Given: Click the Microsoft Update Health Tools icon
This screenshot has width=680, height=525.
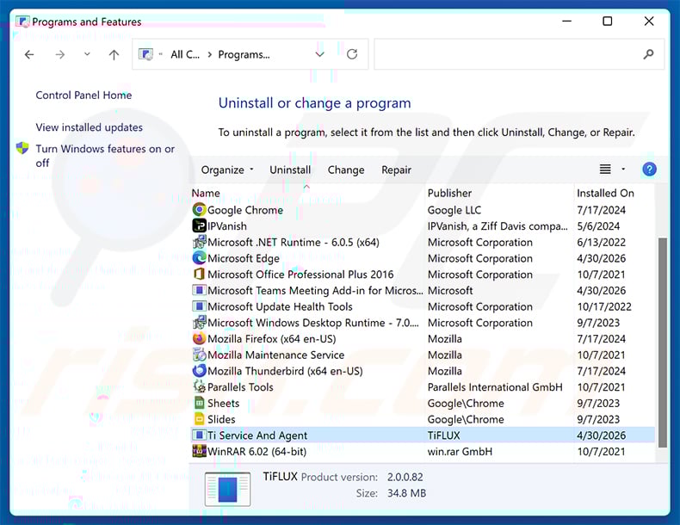Looking at the screenshot, I should click(x=199, y=306).
